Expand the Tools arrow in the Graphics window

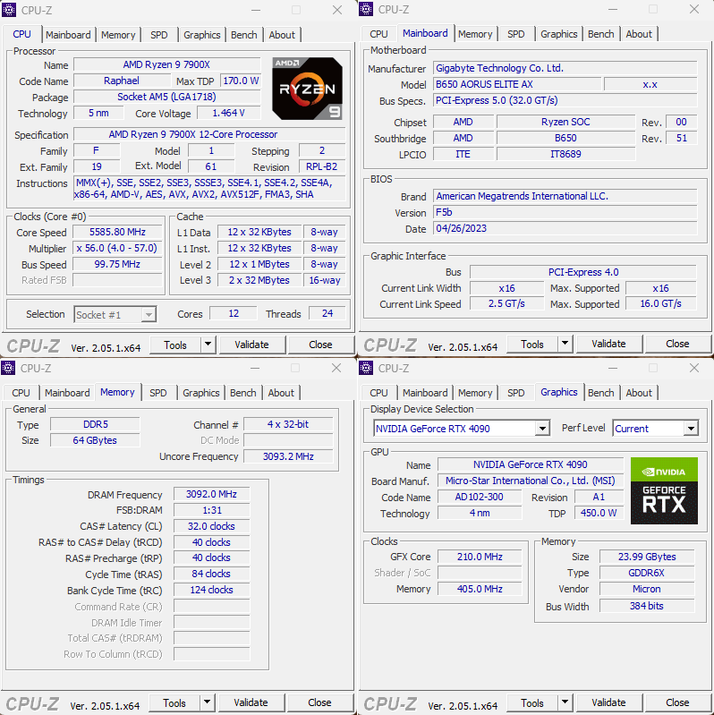(x=565, y=702)
